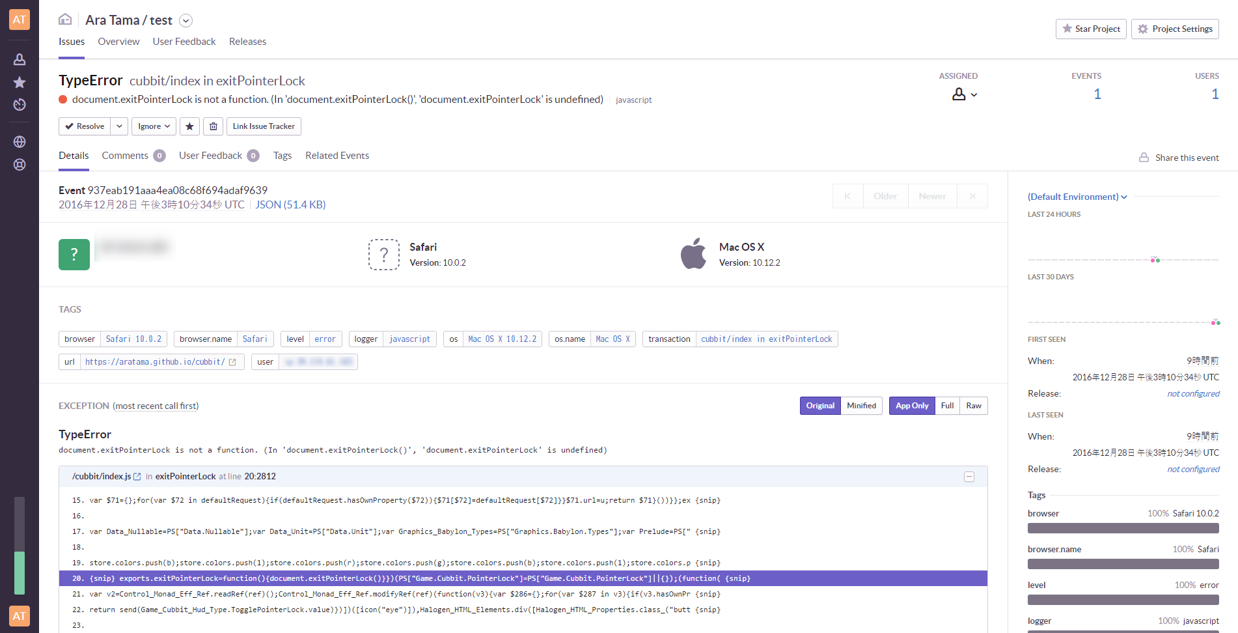Open starred issues in the sidebar

(x=20, y=82)
